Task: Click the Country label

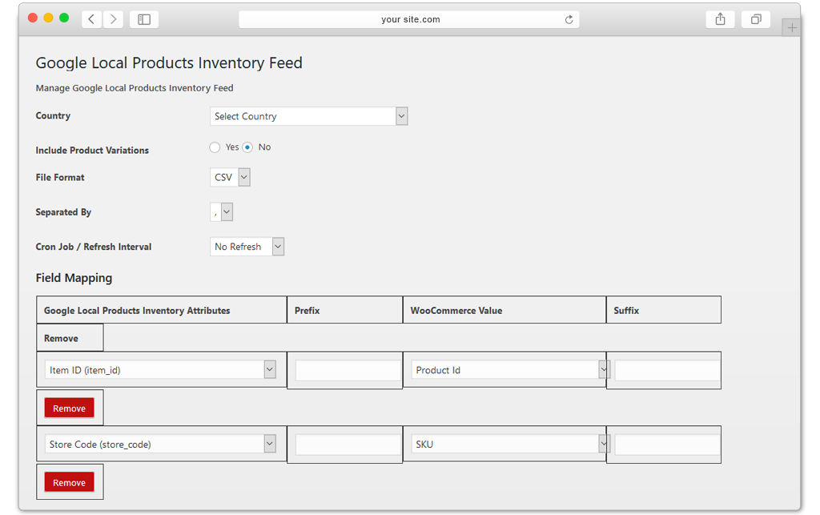Action: (x=53, y=115)
